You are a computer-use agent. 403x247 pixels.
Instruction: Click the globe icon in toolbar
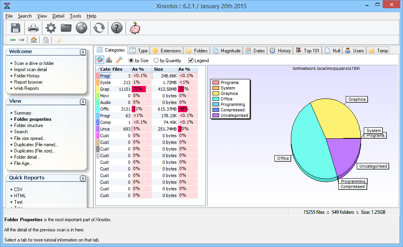point(82,28)
